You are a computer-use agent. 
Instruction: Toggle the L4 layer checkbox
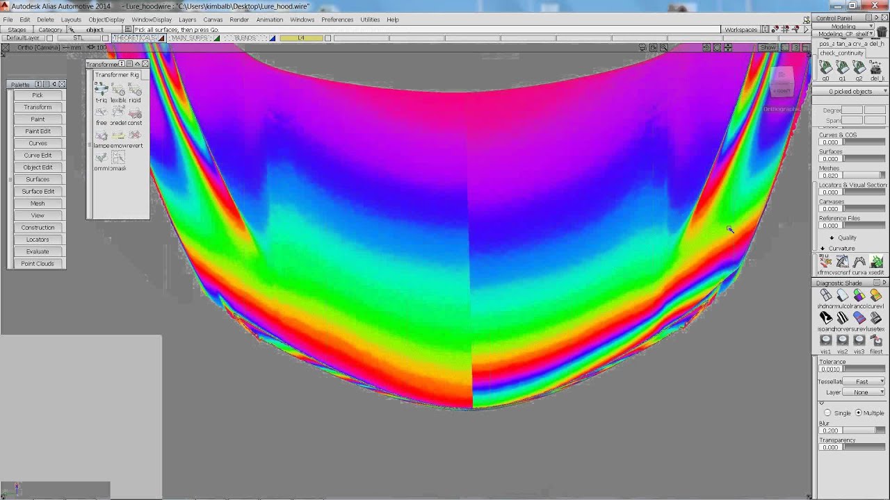pos(326,38)
